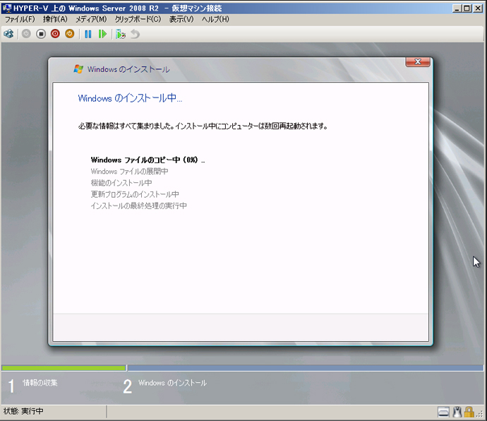Image resolution: width=487 pixels, height=421 pixels.
Task: Open the メディア(M) menu
Action: tap(91, 19)
